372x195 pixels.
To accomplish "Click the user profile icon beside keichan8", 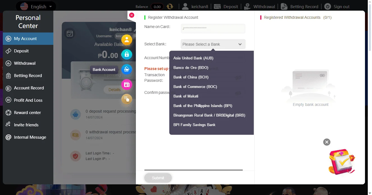I will (x=185, y=6).
